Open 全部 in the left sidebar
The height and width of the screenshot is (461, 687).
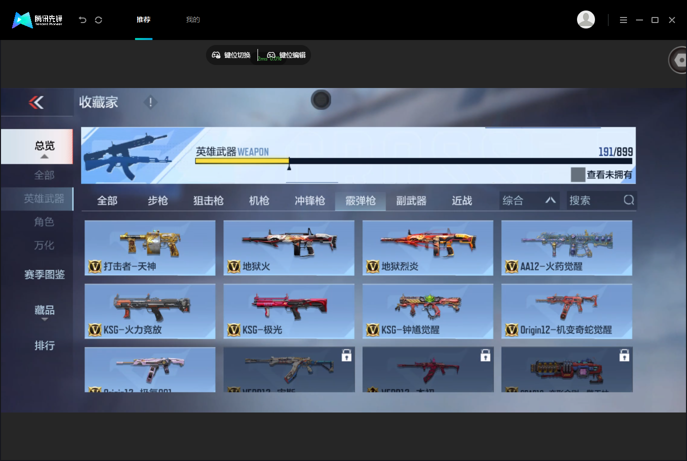coord(44,175)
